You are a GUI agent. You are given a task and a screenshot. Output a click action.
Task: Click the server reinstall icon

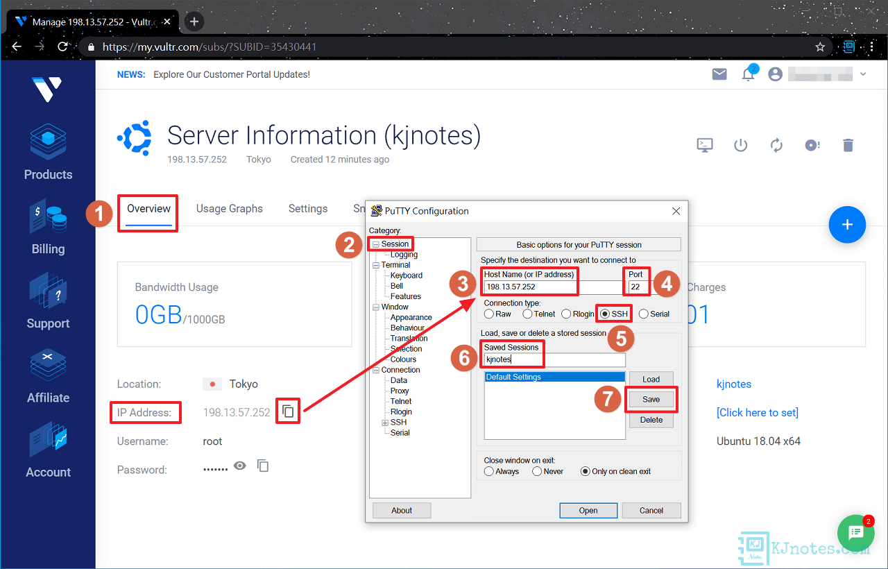(812, 145)
